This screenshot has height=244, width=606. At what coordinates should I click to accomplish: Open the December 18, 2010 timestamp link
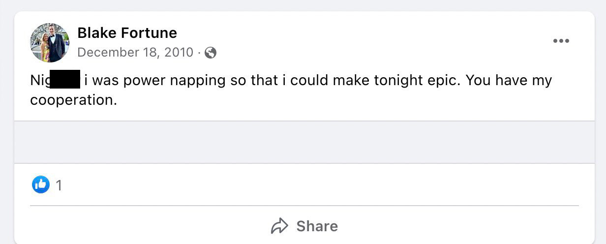point(135,53)
